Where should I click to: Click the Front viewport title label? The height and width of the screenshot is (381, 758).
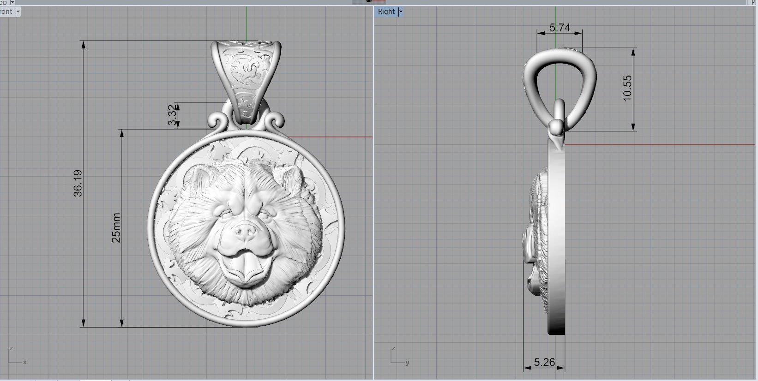[6, 12]
